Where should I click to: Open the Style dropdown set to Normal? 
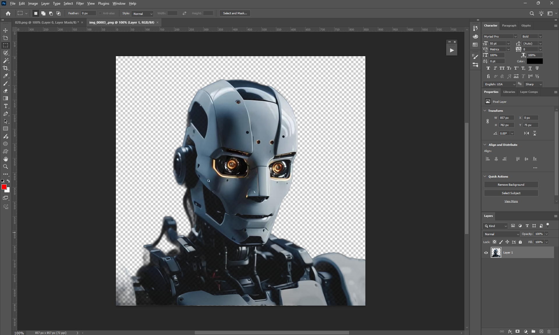tap(142, 14)
